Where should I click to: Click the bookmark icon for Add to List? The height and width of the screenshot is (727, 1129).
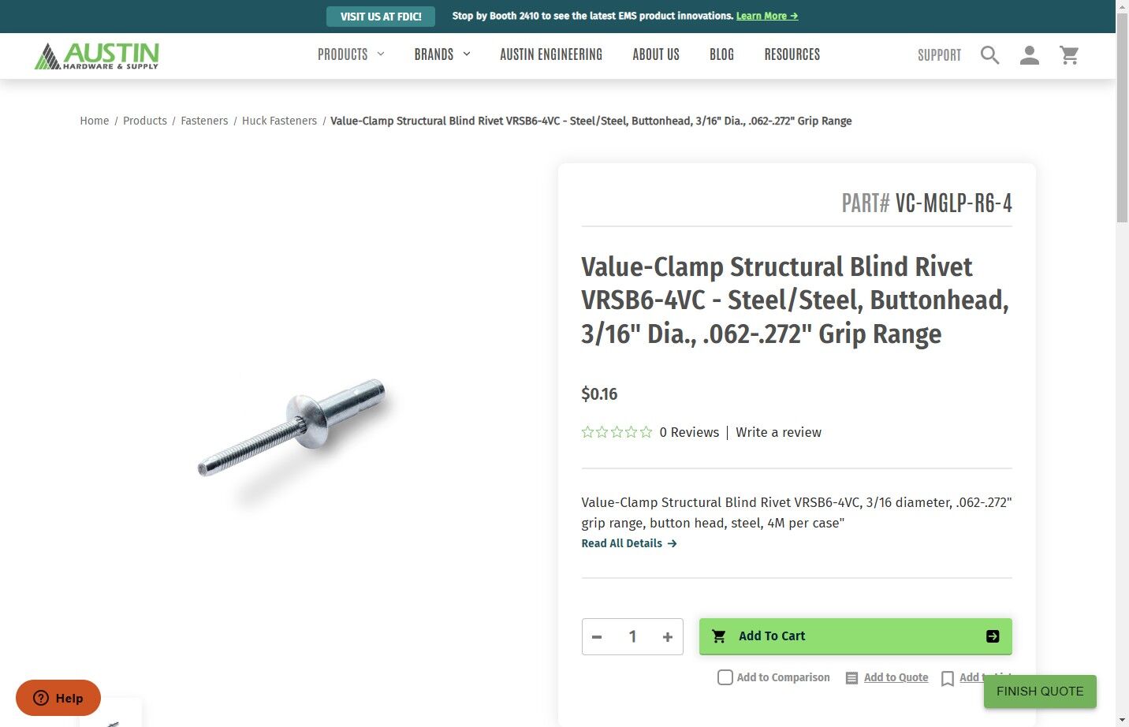tap(948, 678)
